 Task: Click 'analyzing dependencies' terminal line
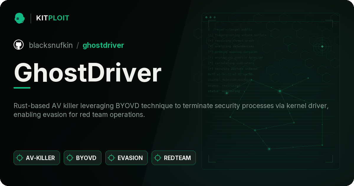231,46
